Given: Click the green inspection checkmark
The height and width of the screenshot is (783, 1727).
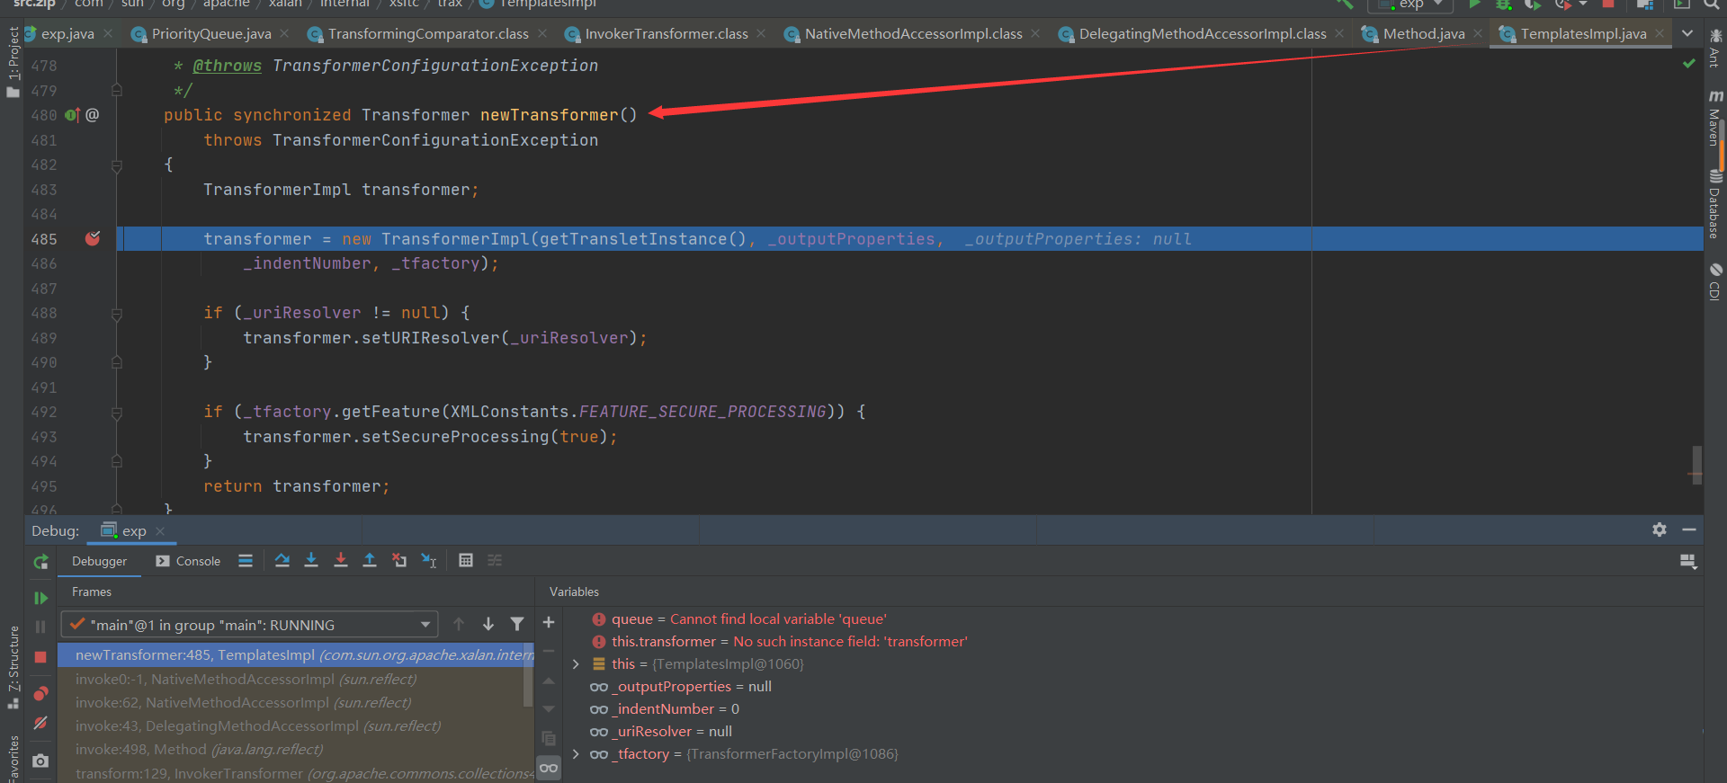Looking at the screenshot, I should [1689, 64].
